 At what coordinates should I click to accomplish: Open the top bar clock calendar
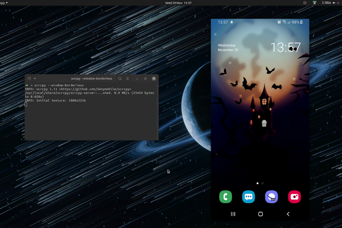[x=178, y=3]
